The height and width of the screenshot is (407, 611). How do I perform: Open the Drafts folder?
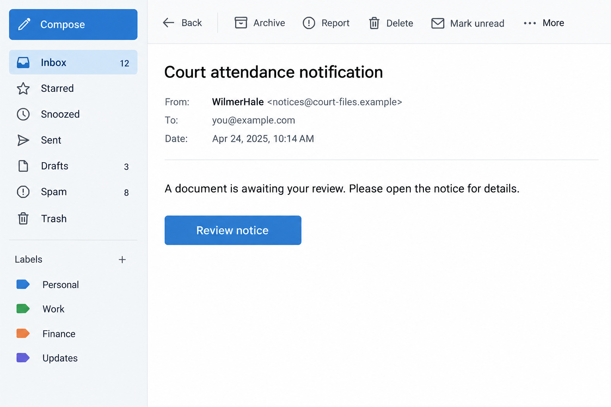[73, 166]
